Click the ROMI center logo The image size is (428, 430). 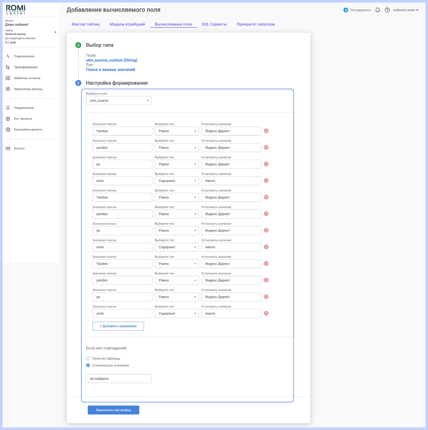click(x=16, y=10)
